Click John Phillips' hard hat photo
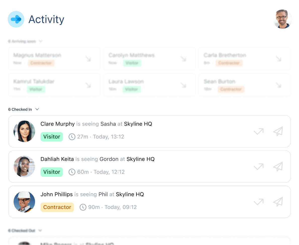The height and width of the screenshot is (245, 299). [24, 202]
